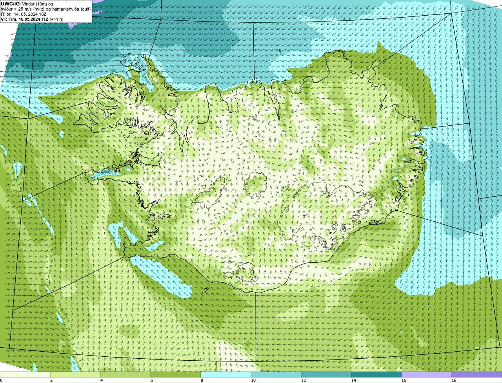Click the 'UWC/IG: Vindur (10m) og' title line
This screenshot has height=383, width=502.
coord(27,4)
